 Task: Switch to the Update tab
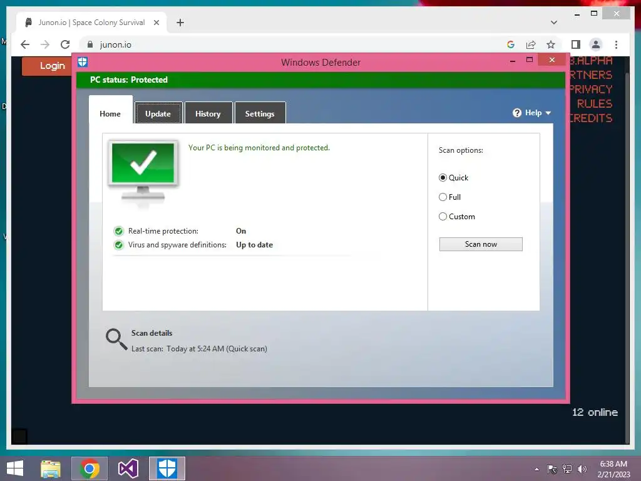click(x=158, y=113)
